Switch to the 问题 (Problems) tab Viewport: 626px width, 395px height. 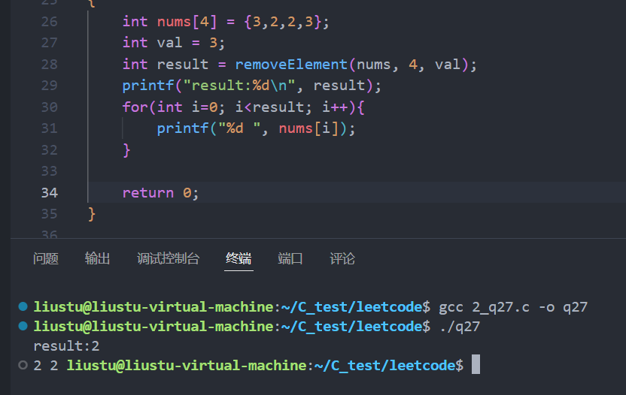[x=46, y=259]
